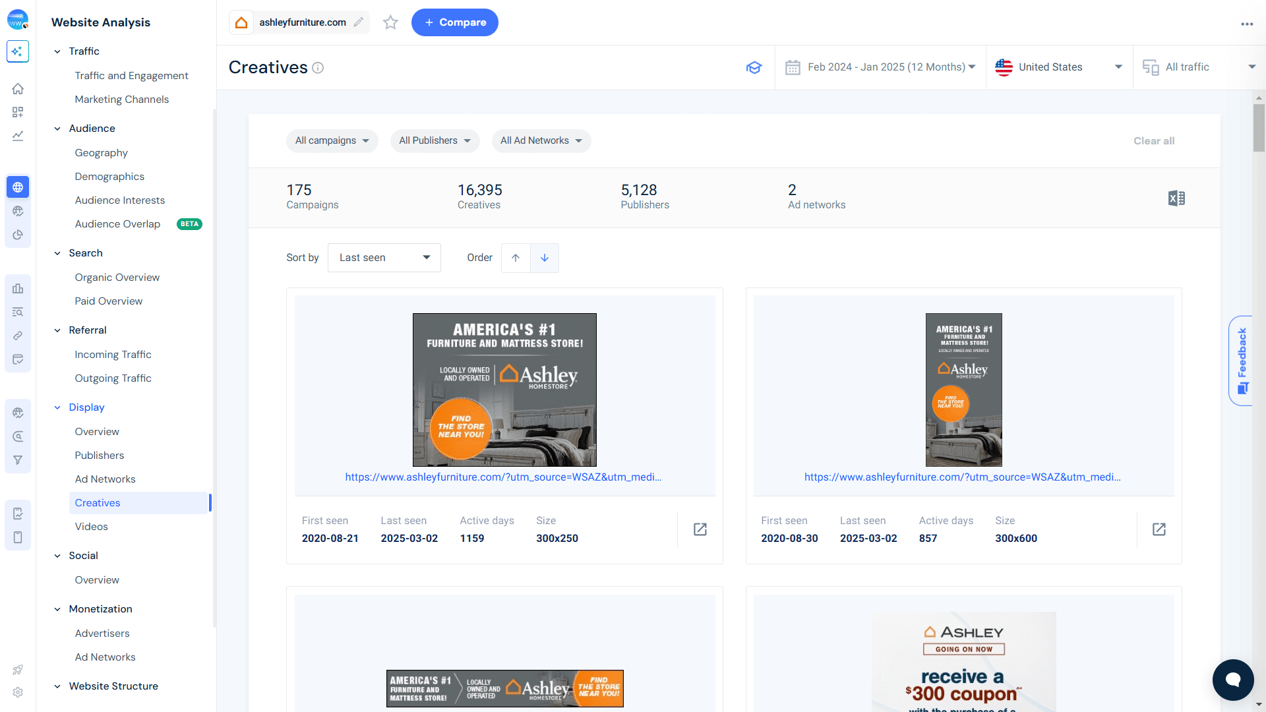Open the dashboards grid sidebar icon
This screenshot has height=712, width=1266.
(18, 112)
